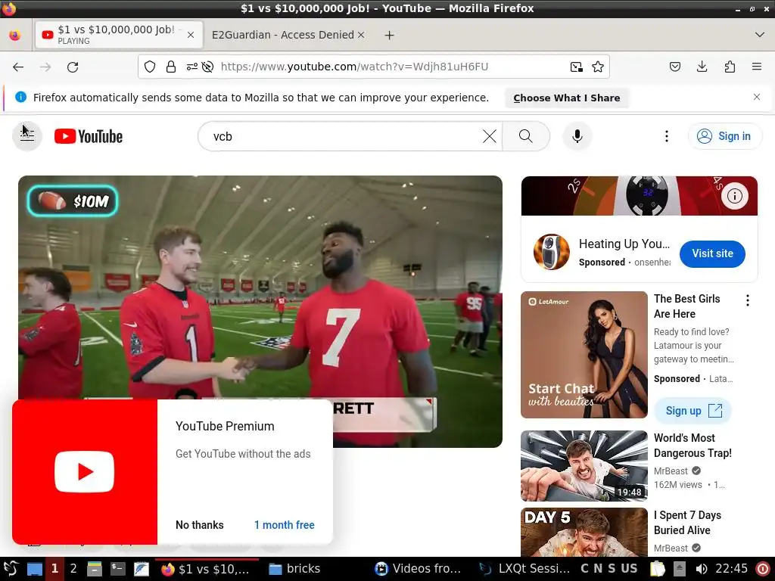The width and height of the screenshot is (775, 581).
Task: Reload the current page
Action: 73,67
